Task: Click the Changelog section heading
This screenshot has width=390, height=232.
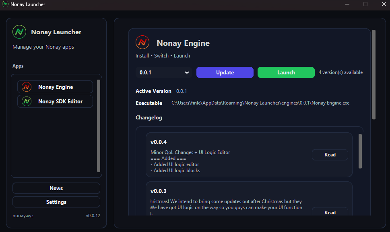Action: (149, 117)
